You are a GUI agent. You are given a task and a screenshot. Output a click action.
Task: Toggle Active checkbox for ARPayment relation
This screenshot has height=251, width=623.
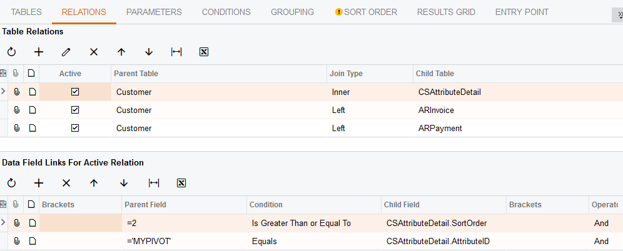pos(75,129)
